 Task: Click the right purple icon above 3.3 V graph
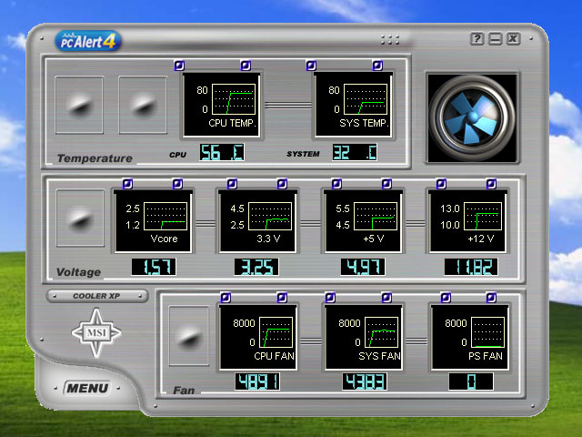[282, 184]
